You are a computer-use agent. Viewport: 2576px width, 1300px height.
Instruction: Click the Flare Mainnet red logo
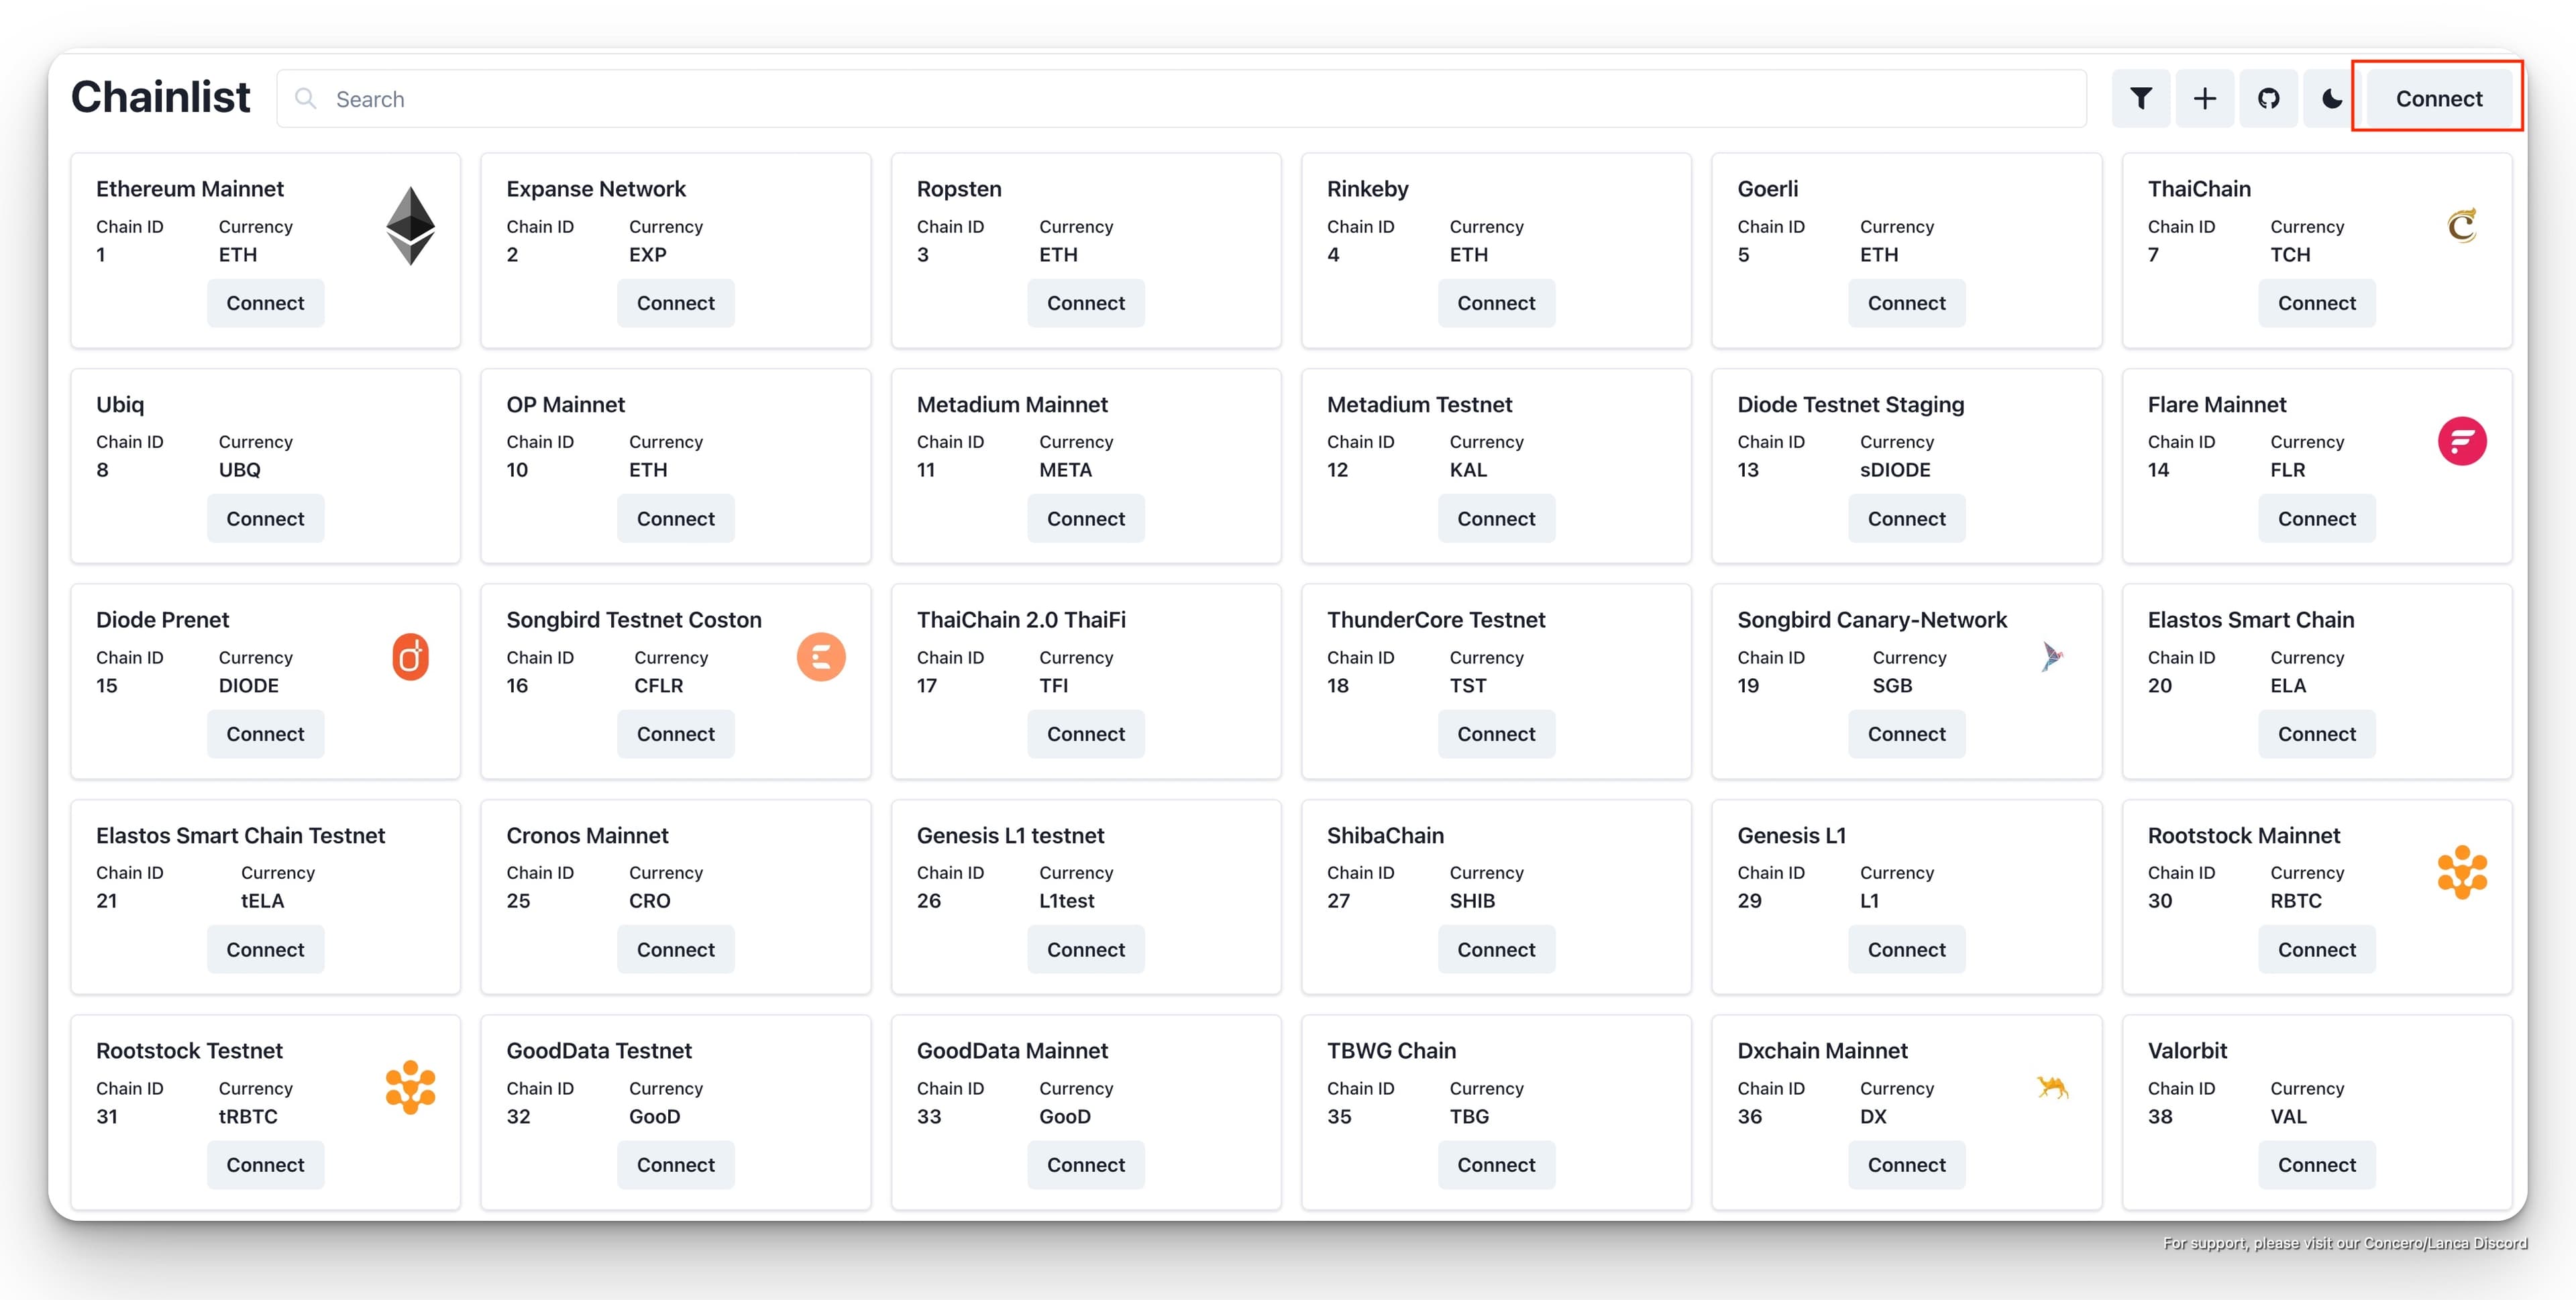[2461, 441]
